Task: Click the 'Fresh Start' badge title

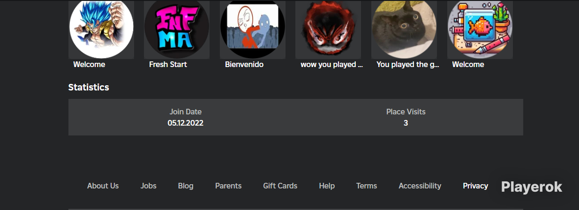Action: pyautogui.click(x=168, y=65)
